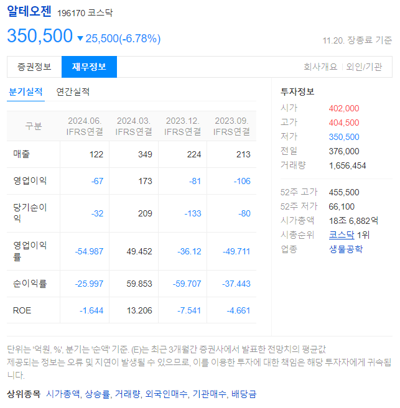Image resolution: width=400 pixels, height=408 pixels.
Task: Click the 시가 value 402,000
Action: (x=344, y=108)
